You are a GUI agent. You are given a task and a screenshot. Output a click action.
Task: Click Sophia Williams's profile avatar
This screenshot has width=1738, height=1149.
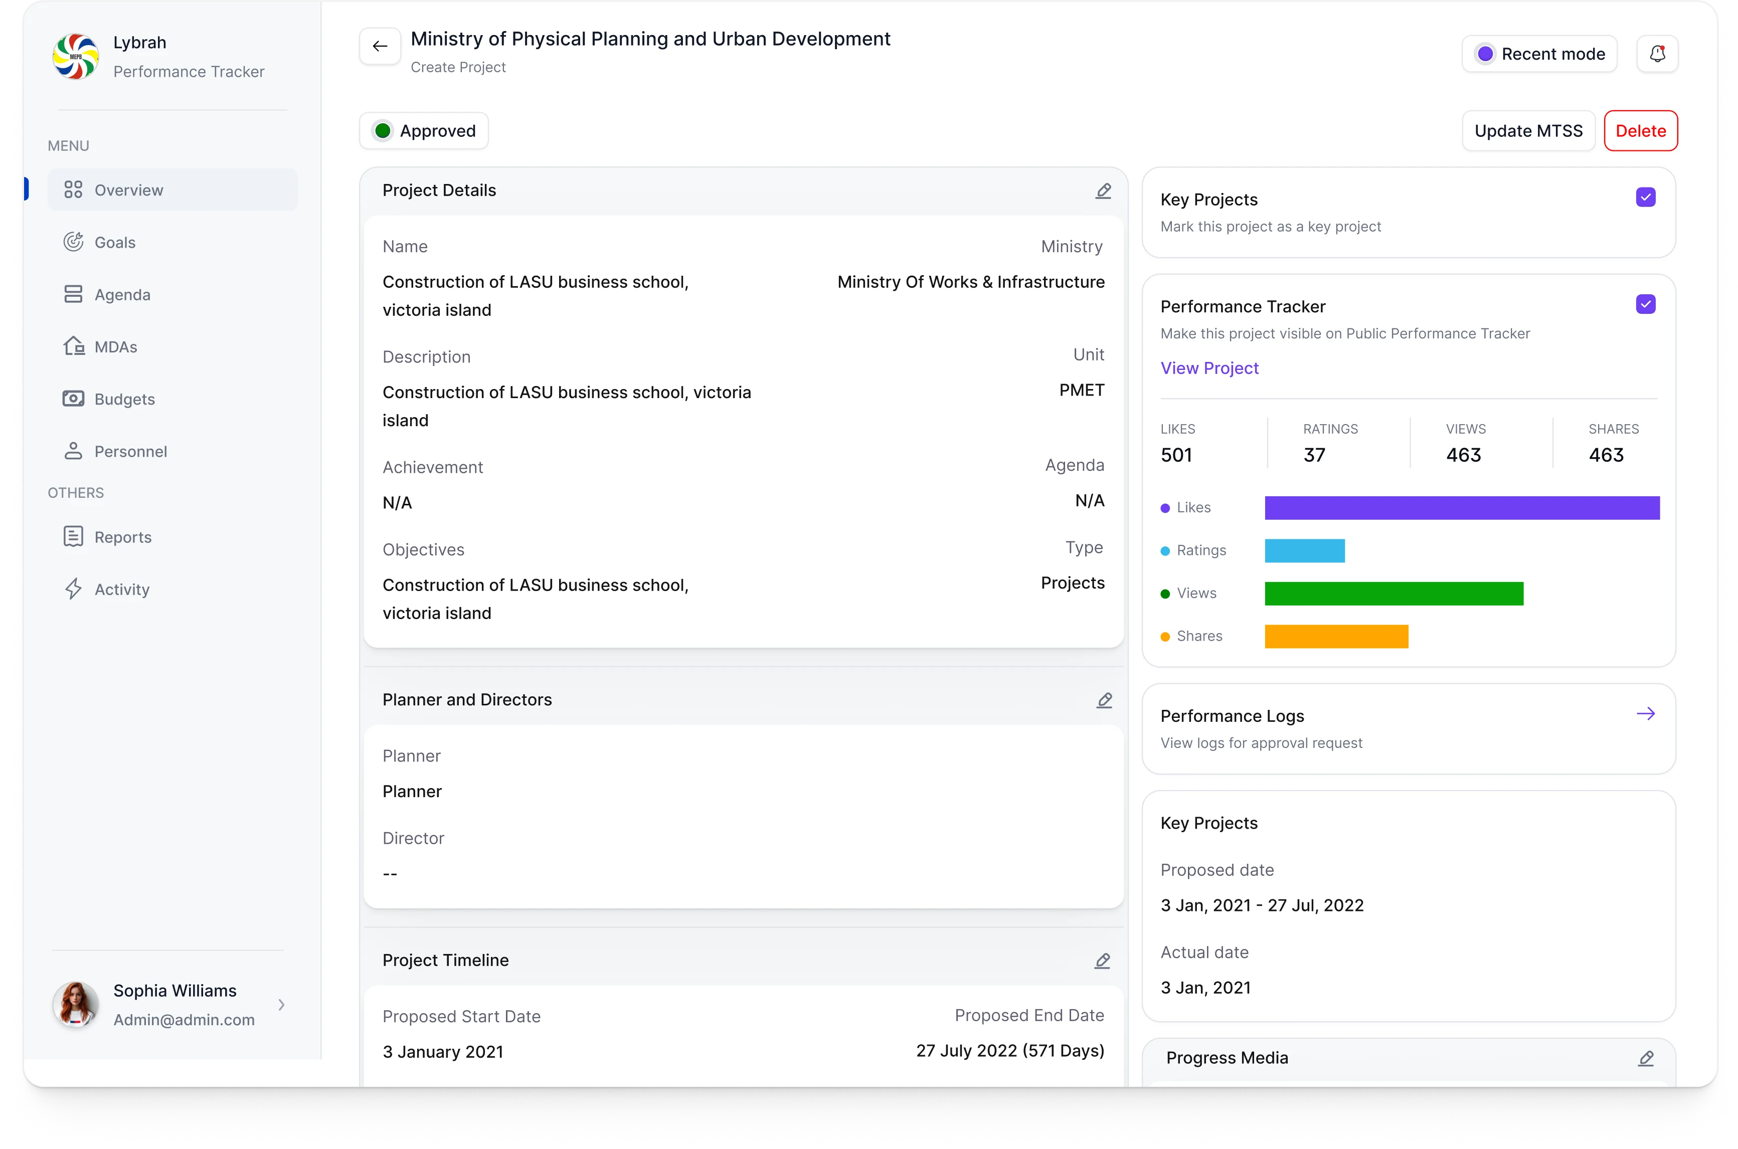tap(76, 1005)
